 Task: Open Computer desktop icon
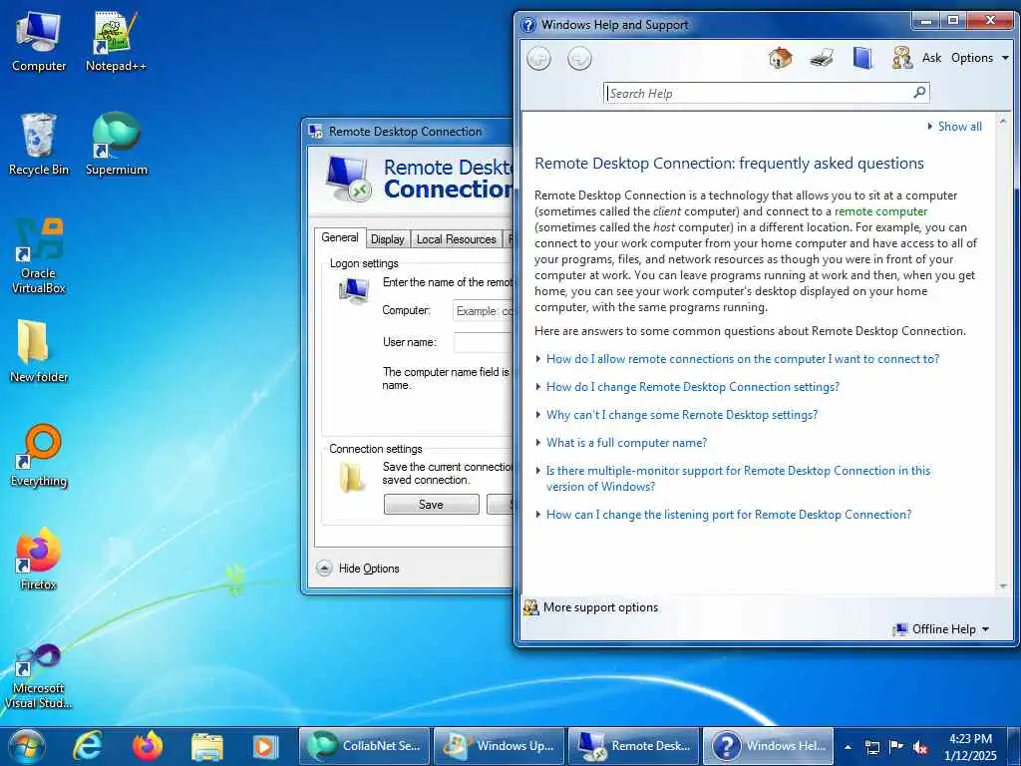click(x=39, y=42)
